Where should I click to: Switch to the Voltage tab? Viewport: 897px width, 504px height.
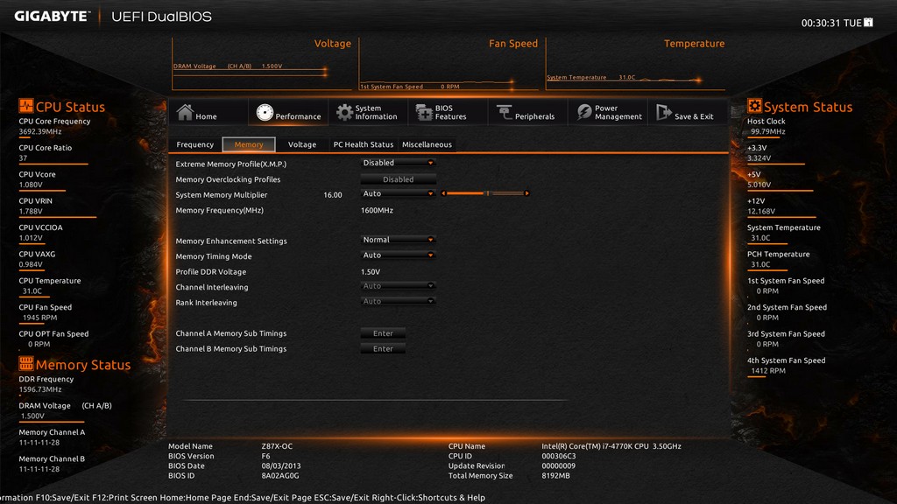pyautogui.click(x=302, y=144)
